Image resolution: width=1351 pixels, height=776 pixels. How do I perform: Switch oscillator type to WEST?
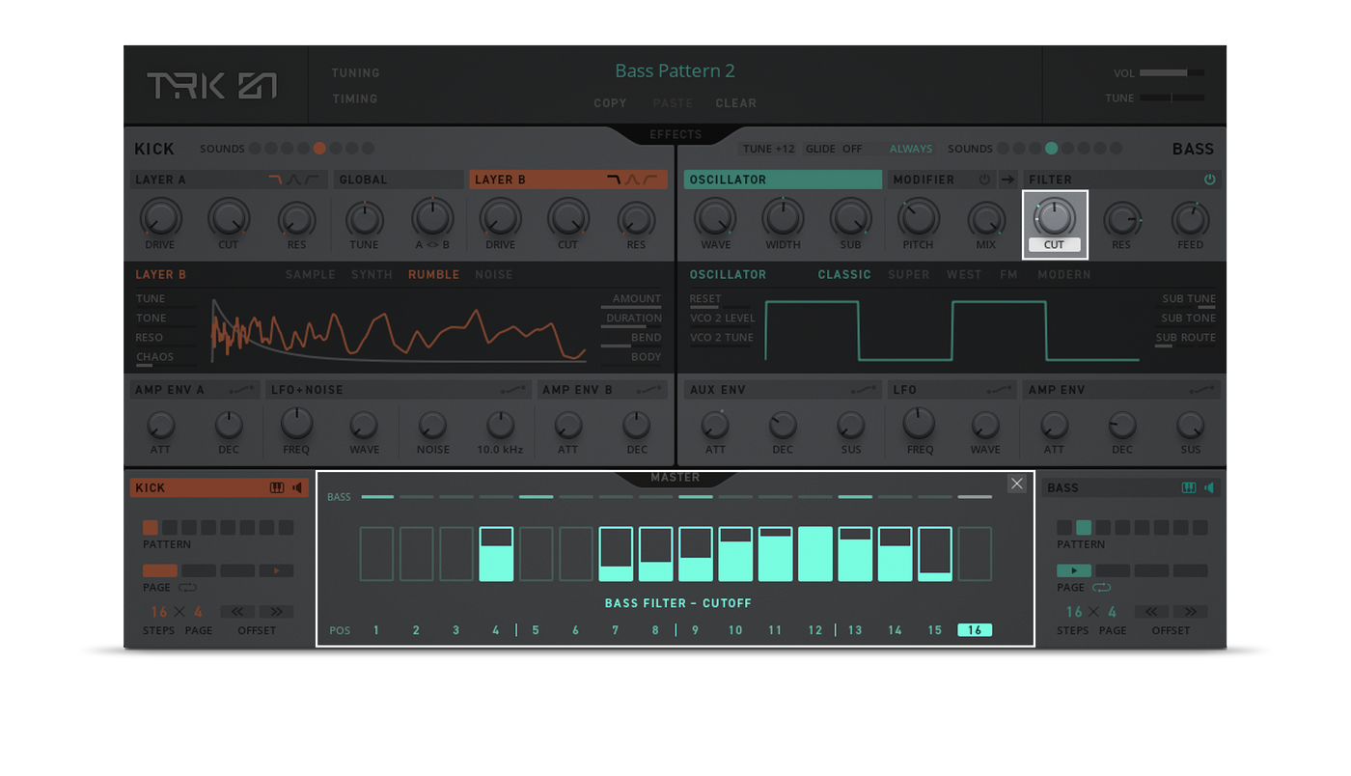[x=964, y=275]
